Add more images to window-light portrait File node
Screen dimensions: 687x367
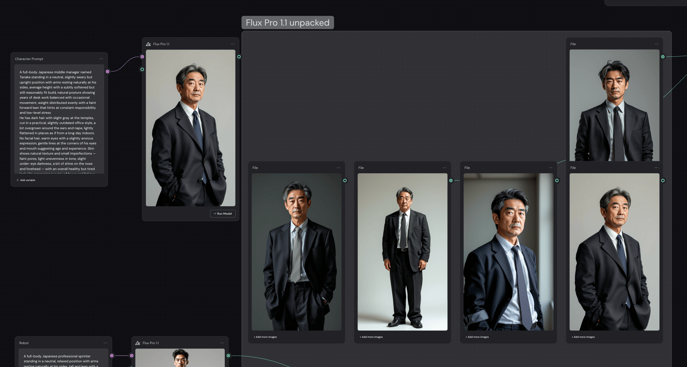click(x=477, y=337)
